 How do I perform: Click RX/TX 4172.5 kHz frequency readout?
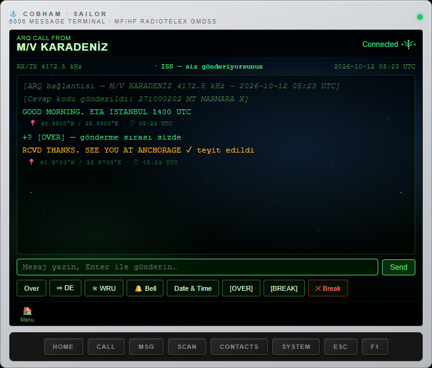(49, 67)
